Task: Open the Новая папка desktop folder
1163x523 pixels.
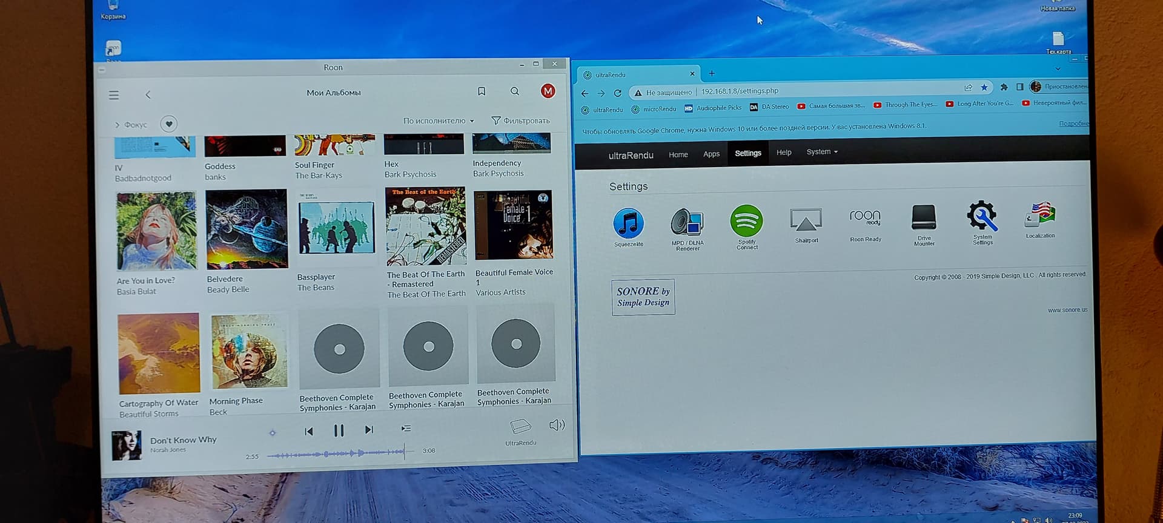Action: pyautogui.click(x=1057, y=6)
